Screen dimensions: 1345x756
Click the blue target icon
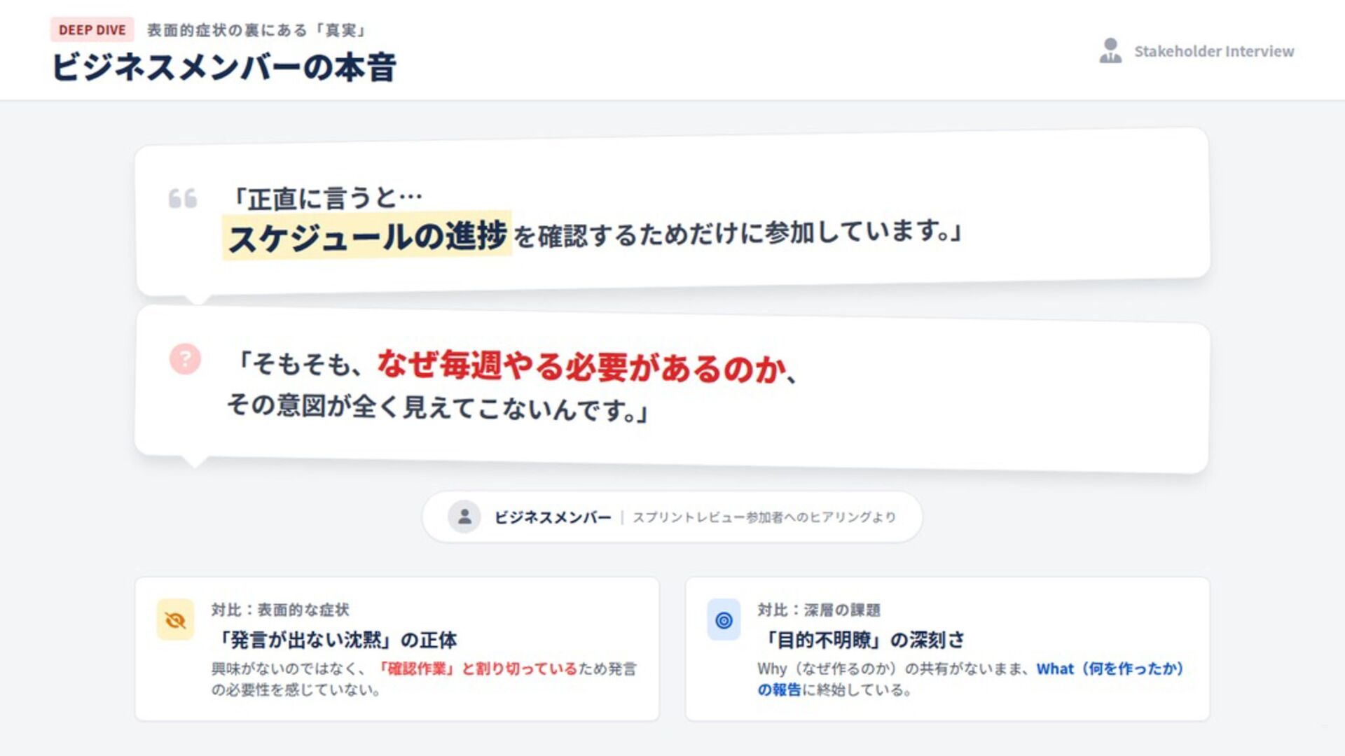pyautogui.click(x=724, y=619)
